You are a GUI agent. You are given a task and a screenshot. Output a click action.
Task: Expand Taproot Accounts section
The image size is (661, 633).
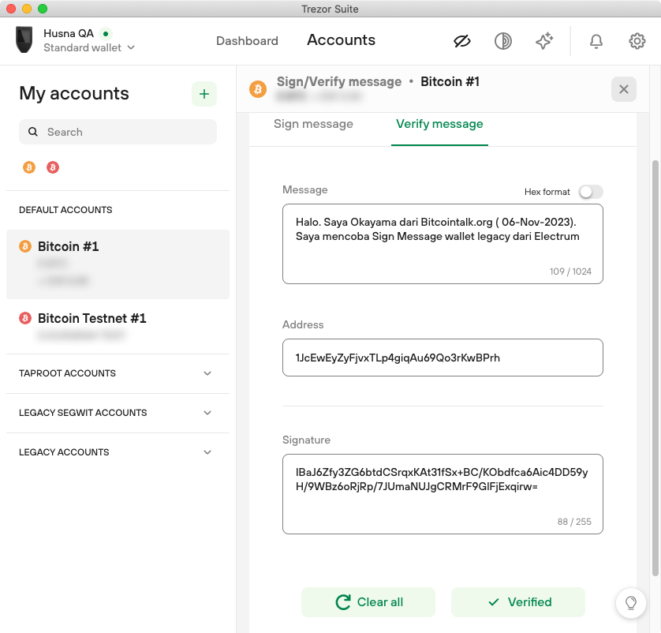coord(118,373)
